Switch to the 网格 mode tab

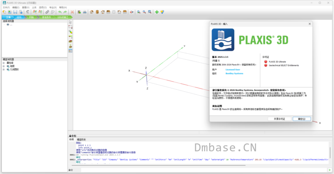32,17
